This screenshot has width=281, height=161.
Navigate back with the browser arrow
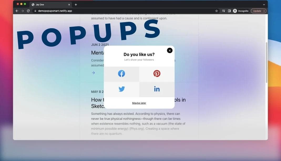pyautogui.click(x=17, y=11)
